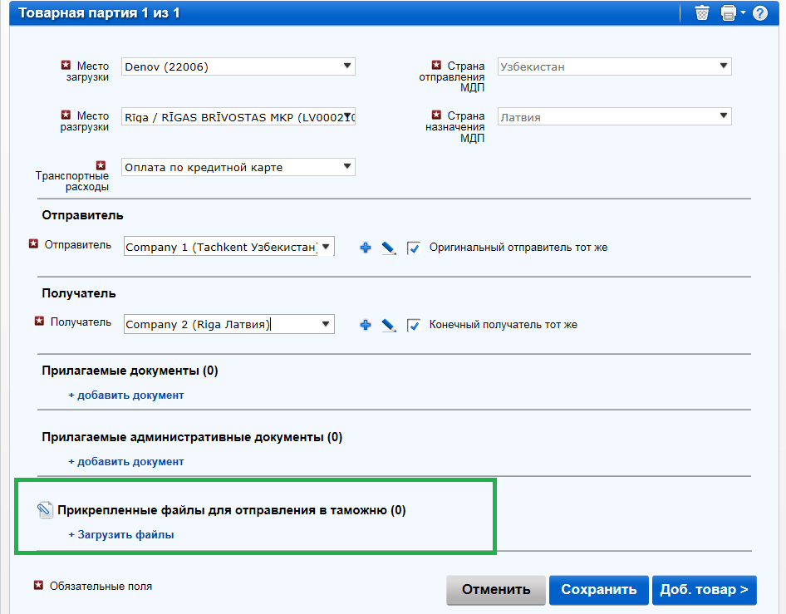
Task: Toggle 'Конечный получатель тот же' checkbox
Action: 414,325
